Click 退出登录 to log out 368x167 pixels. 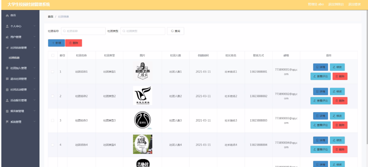[x=354, y=4]
